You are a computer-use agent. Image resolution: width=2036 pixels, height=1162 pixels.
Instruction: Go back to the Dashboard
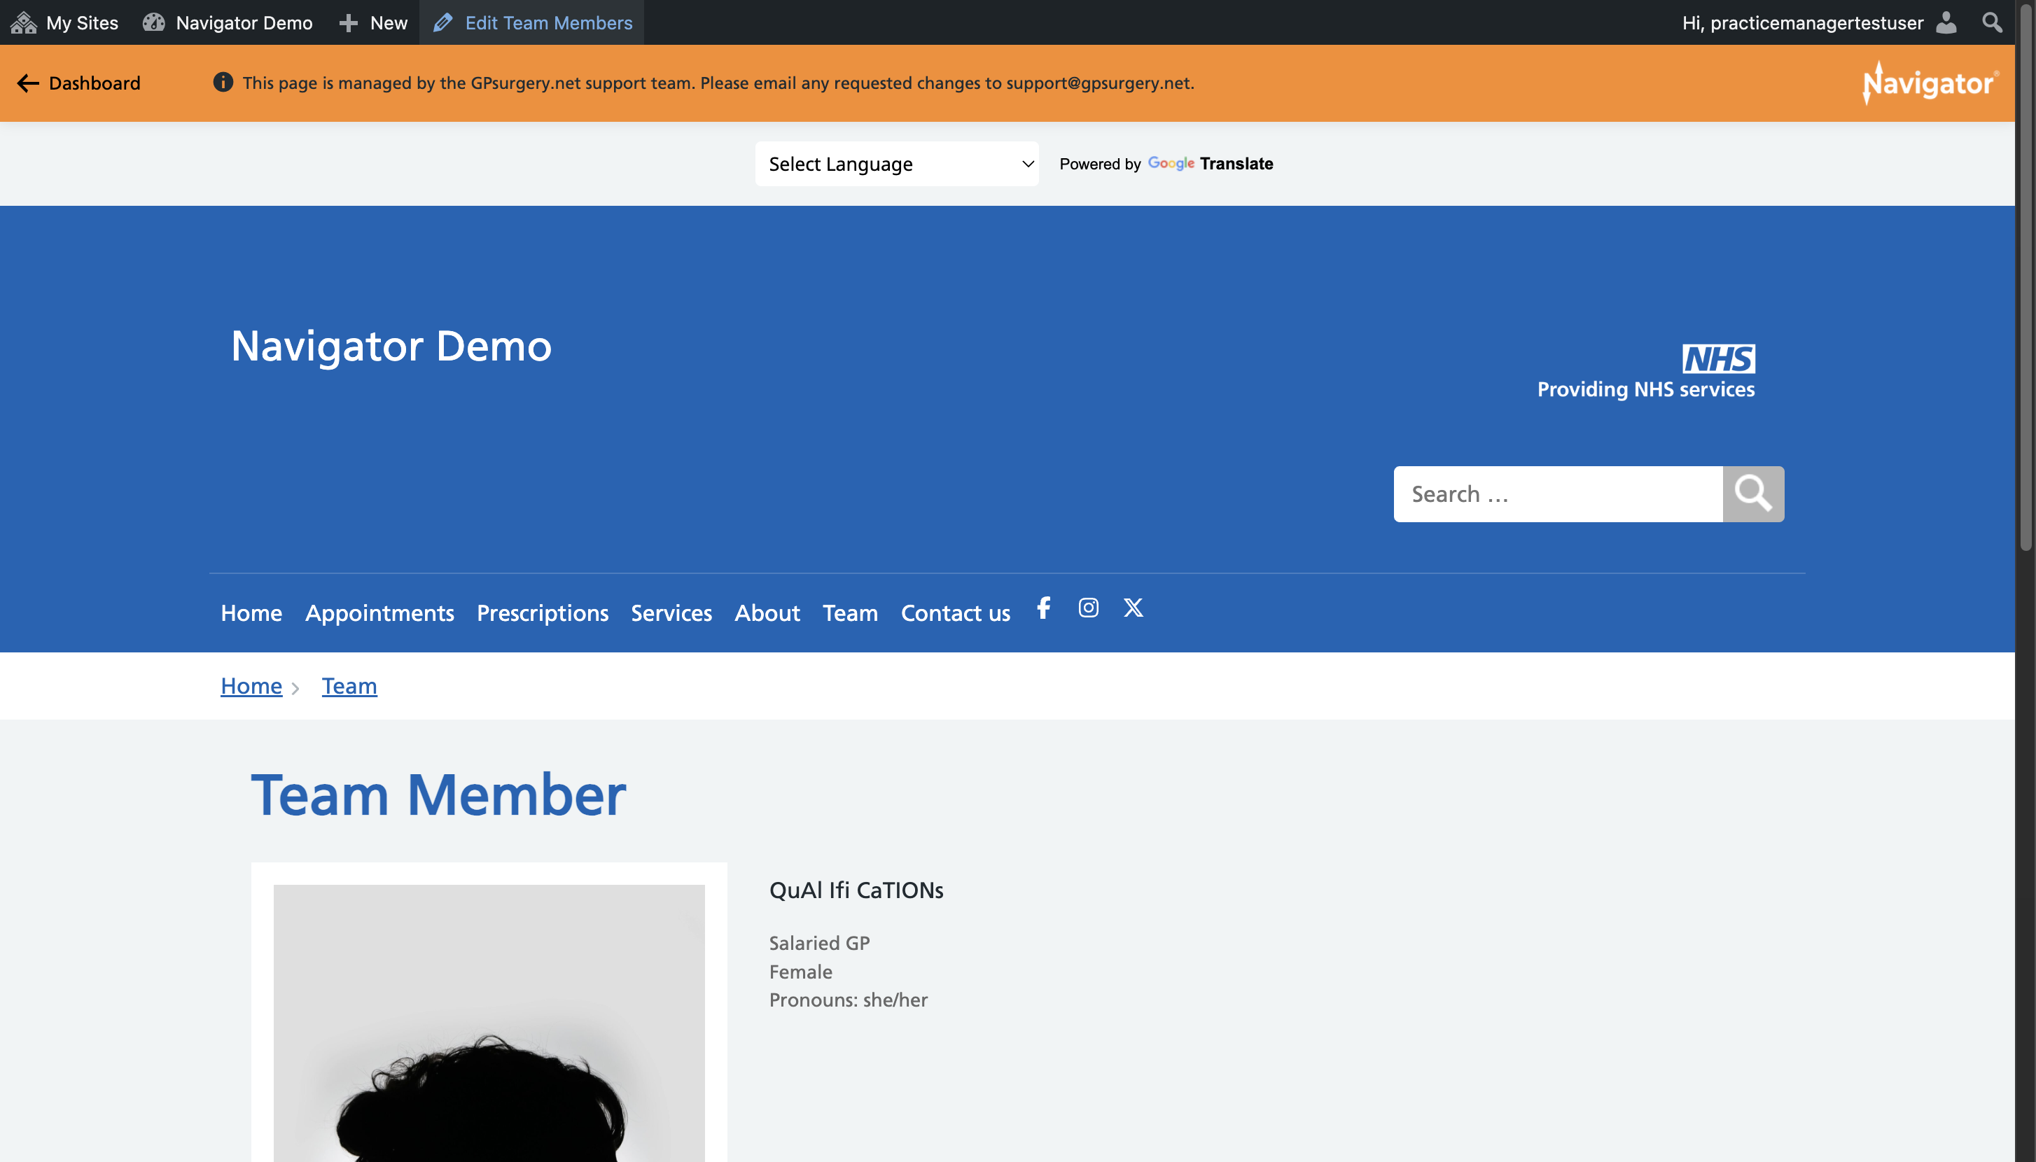(x=78, y=83)
